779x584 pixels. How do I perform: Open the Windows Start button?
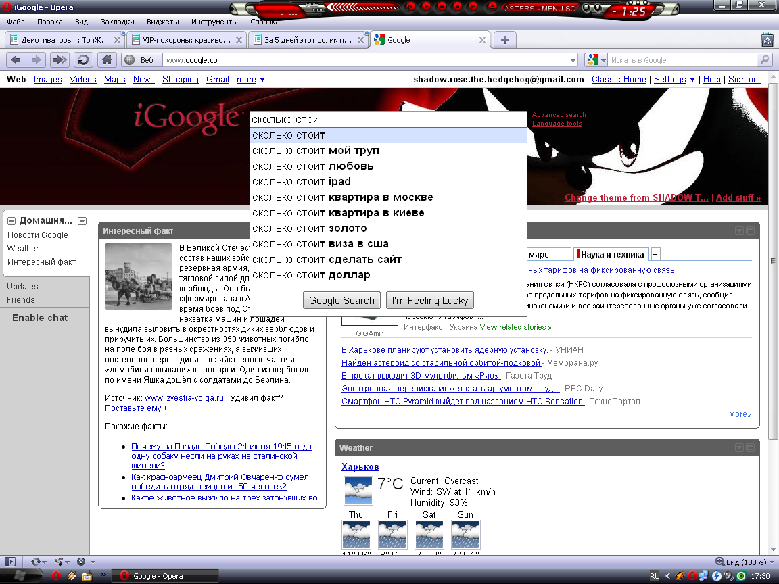pyautogui.click(x=21, y=576)
